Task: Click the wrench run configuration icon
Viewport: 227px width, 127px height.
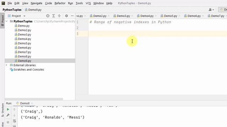Action: coord(8,115)
